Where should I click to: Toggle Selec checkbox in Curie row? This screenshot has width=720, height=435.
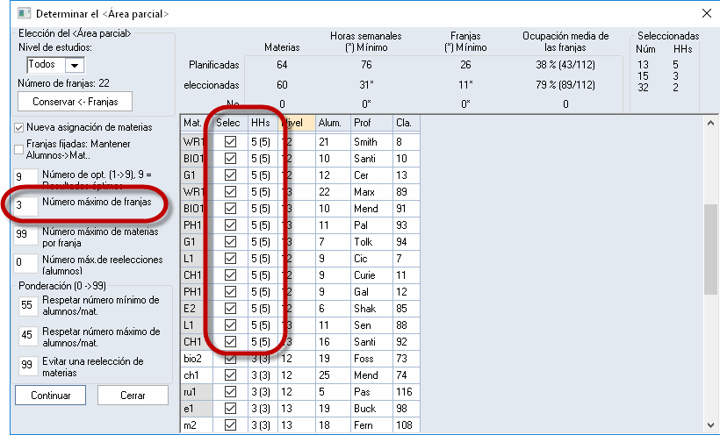[x=230, y=275]
